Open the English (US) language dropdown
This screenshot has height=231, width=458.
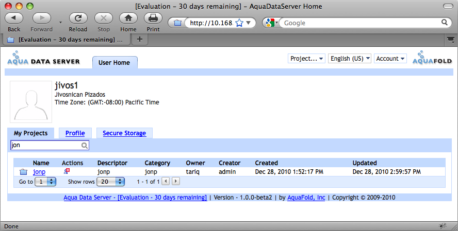click(350, 59)
